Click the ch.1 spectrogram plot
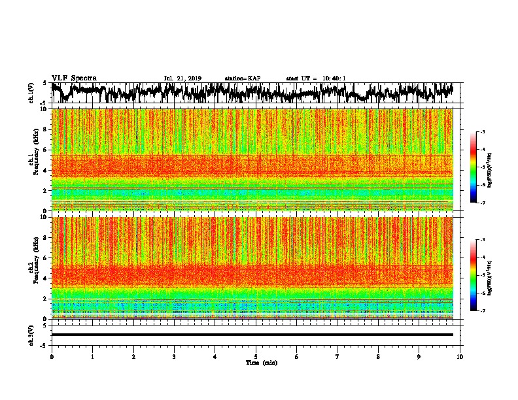This screenshot has height=400, width=518. (252, 159)
